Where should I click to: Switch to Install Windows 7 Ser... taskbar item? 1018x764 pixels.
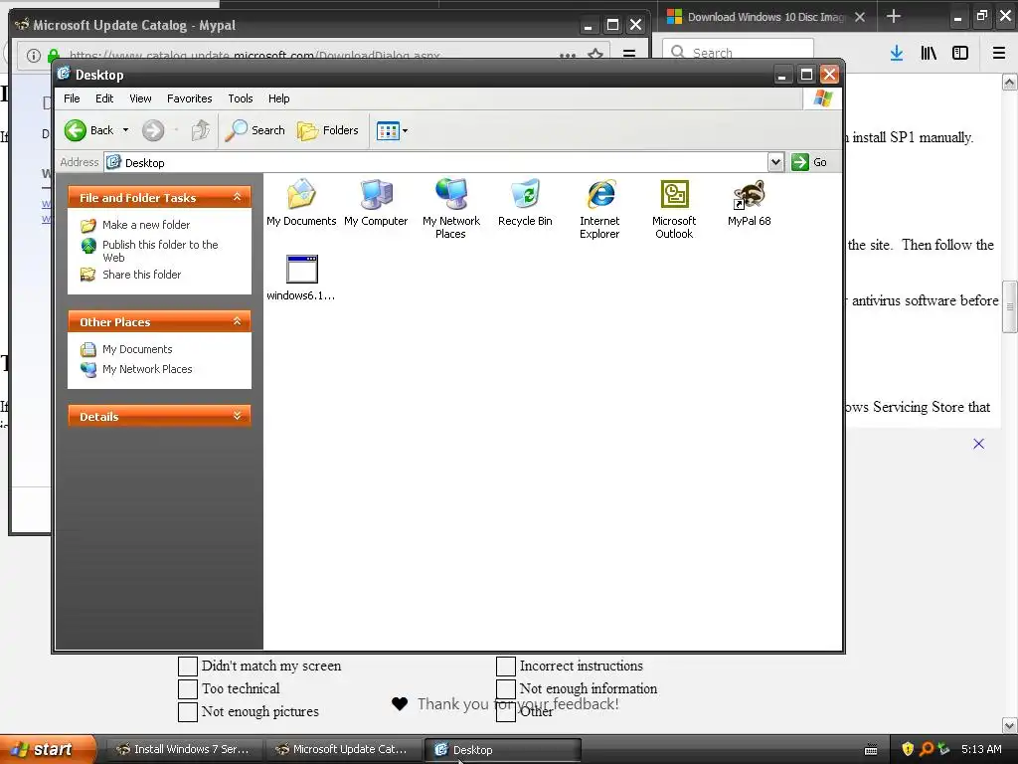tap(184, 749)
